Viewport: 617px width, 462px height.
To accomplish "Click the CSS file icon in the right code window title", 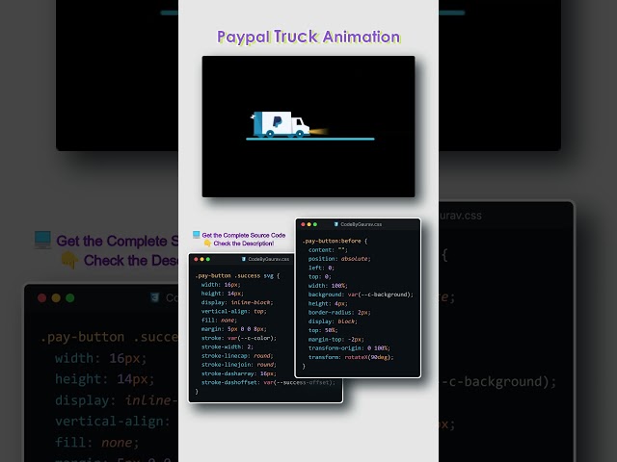I will [x=336, y=224].
